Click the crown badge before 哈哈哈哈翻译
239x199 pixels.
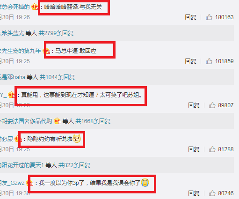point(35,7)
